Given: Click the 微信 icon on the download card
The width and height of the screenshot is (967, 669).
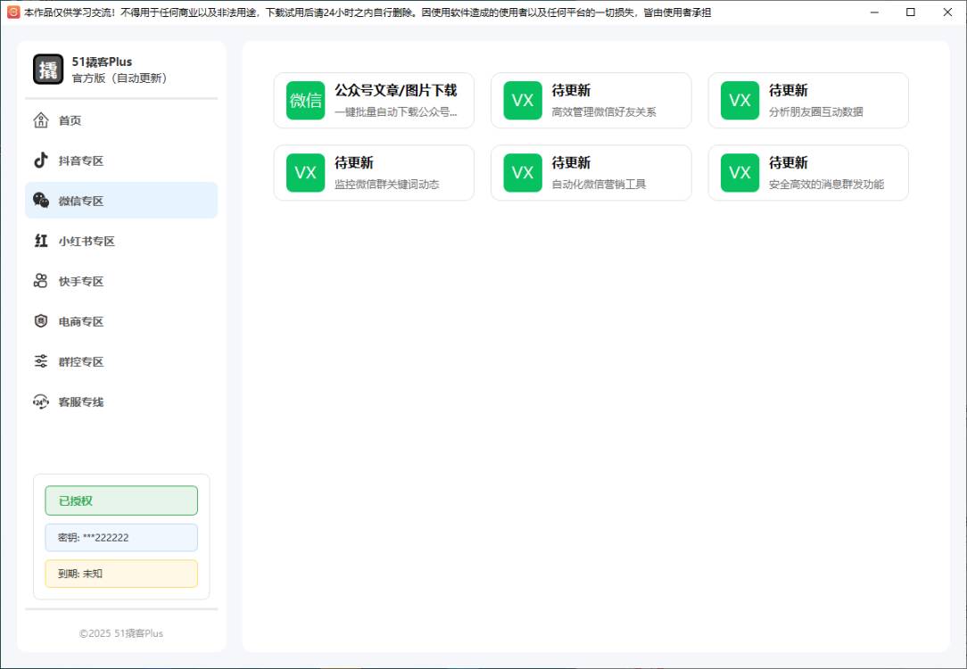Looking at the screenshot, I should (305, 100).
